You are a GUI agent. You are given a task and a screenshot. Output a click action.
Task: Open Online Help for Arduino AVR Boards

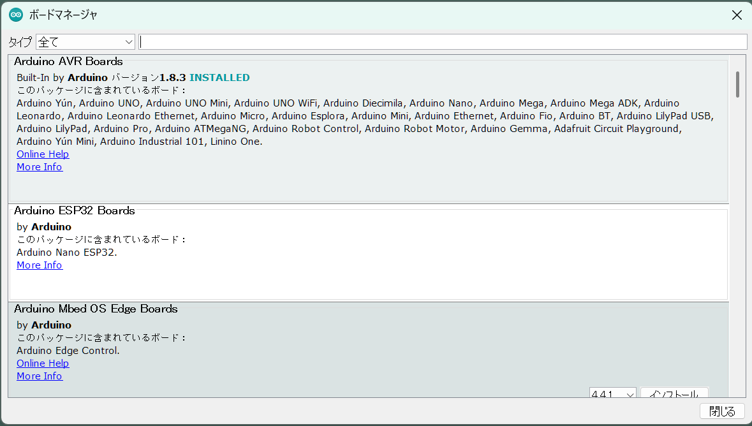43,154
